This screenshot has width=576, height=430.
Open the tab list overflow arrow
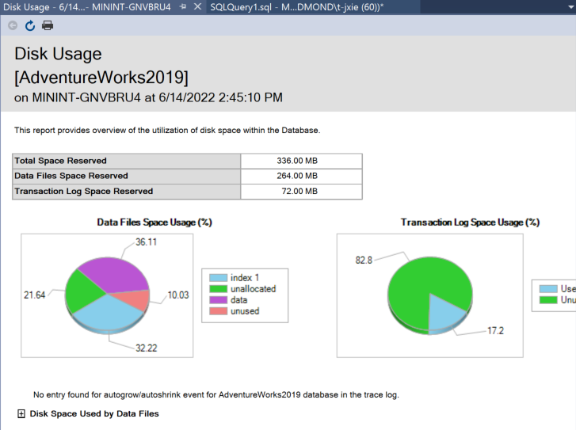pyautogui.click(x=570, y=6)
